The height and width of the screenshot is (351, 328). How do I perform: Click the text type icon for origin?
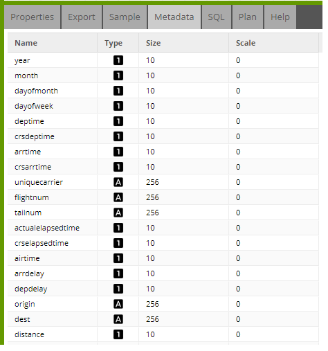118,304
